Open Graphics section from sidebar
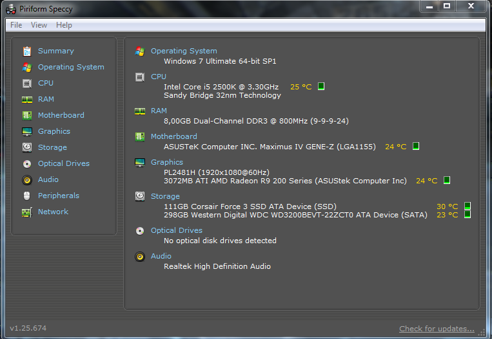The width and height of the screenshot is (492, 339). pyautogui.click(x=54, y=131)
